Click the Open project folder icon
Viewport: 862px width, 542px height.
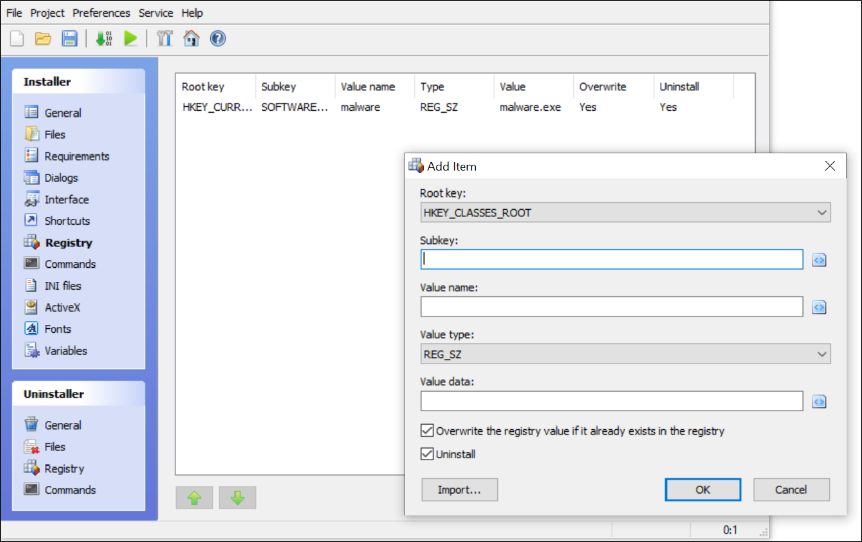pos(43,39)
